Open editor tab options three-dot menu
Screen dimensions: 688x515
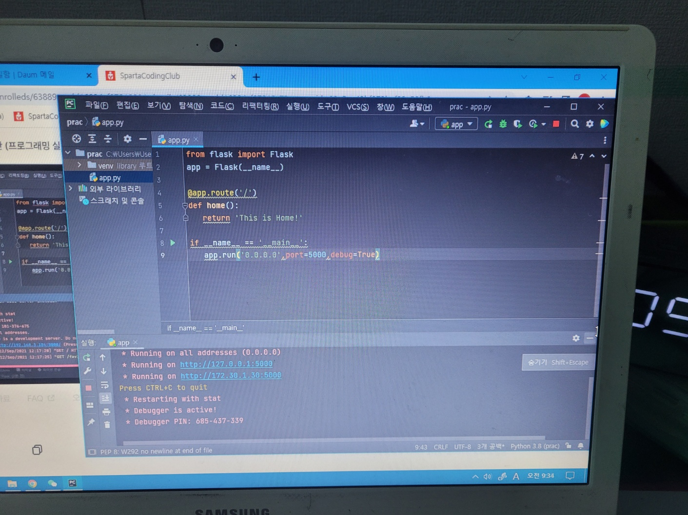coord(605,140)
